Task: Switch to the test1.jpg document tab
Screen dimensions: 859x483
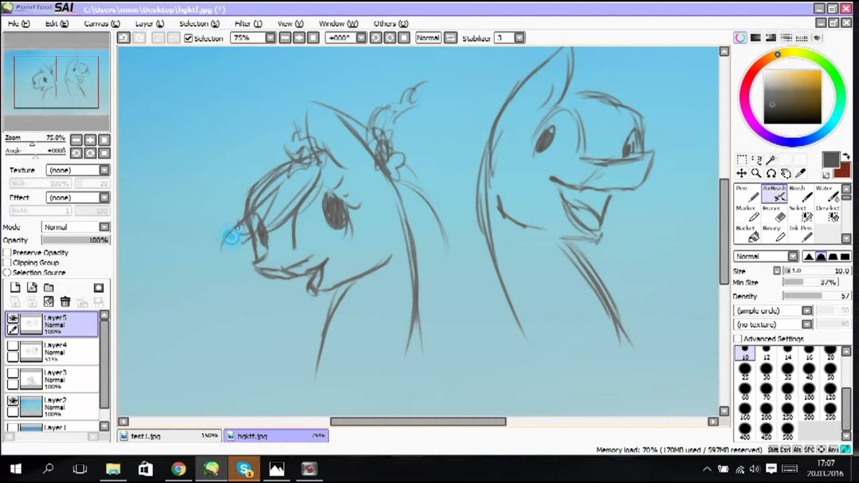Action: (146, 436)
